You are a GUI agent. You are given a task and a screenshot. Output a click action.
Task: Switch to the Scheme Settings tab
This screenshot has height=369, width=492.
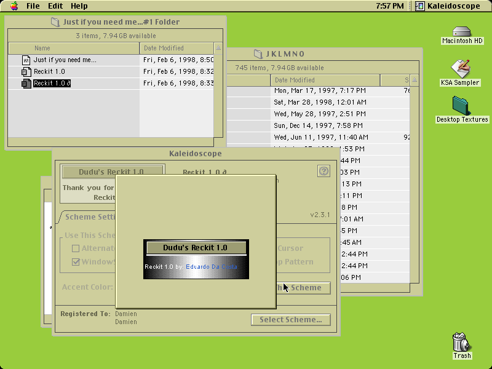[89, 217]
